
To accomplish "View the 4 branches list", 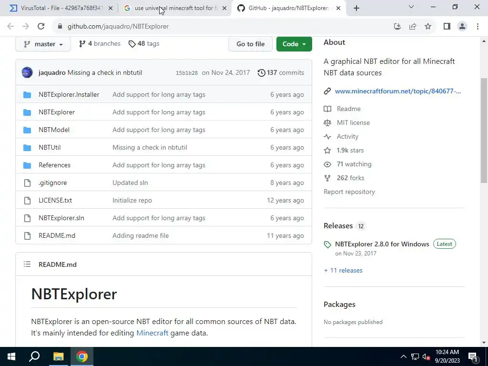I will click(x=100, y=44).
